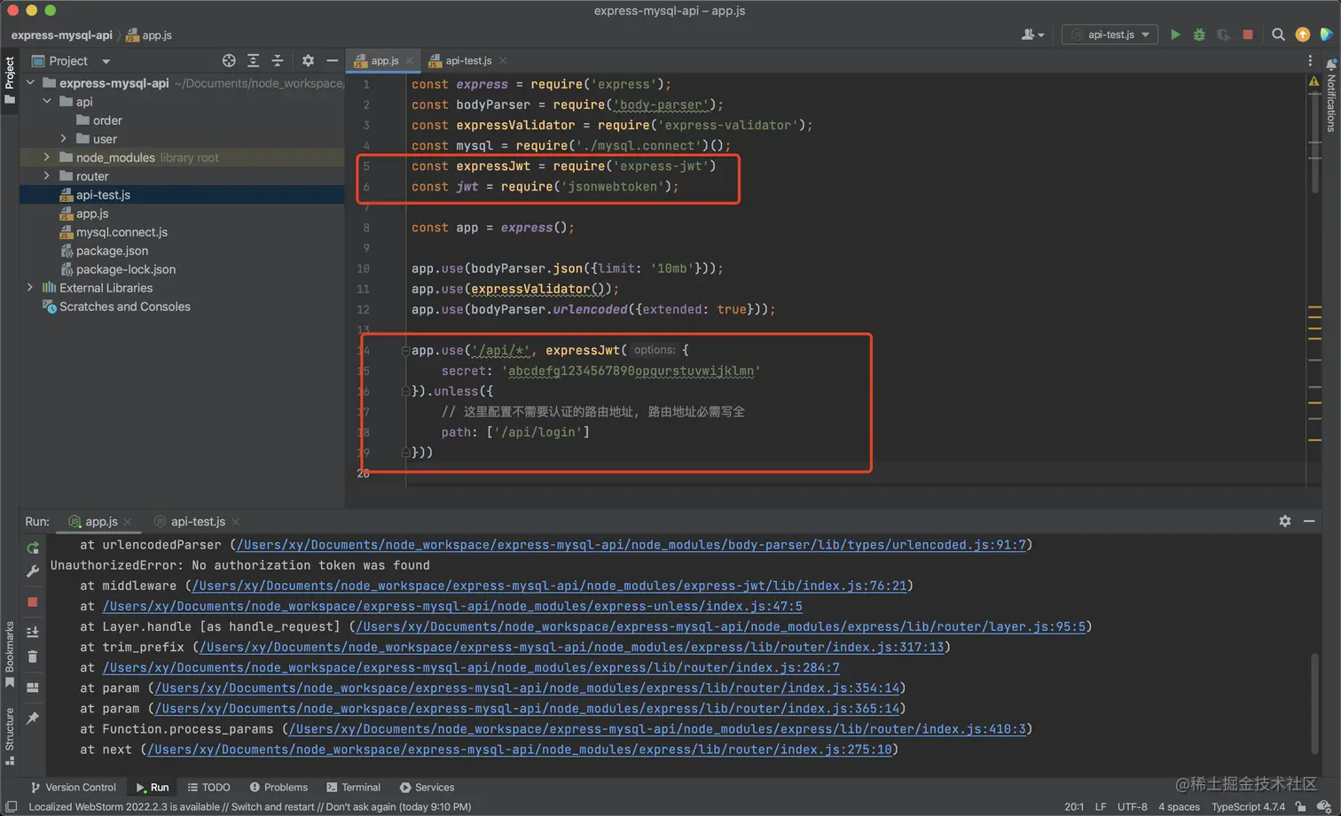Open the api-test.js run configuration dropdown
This screenshot has height=816, width=1341.
coord(1110,35)
